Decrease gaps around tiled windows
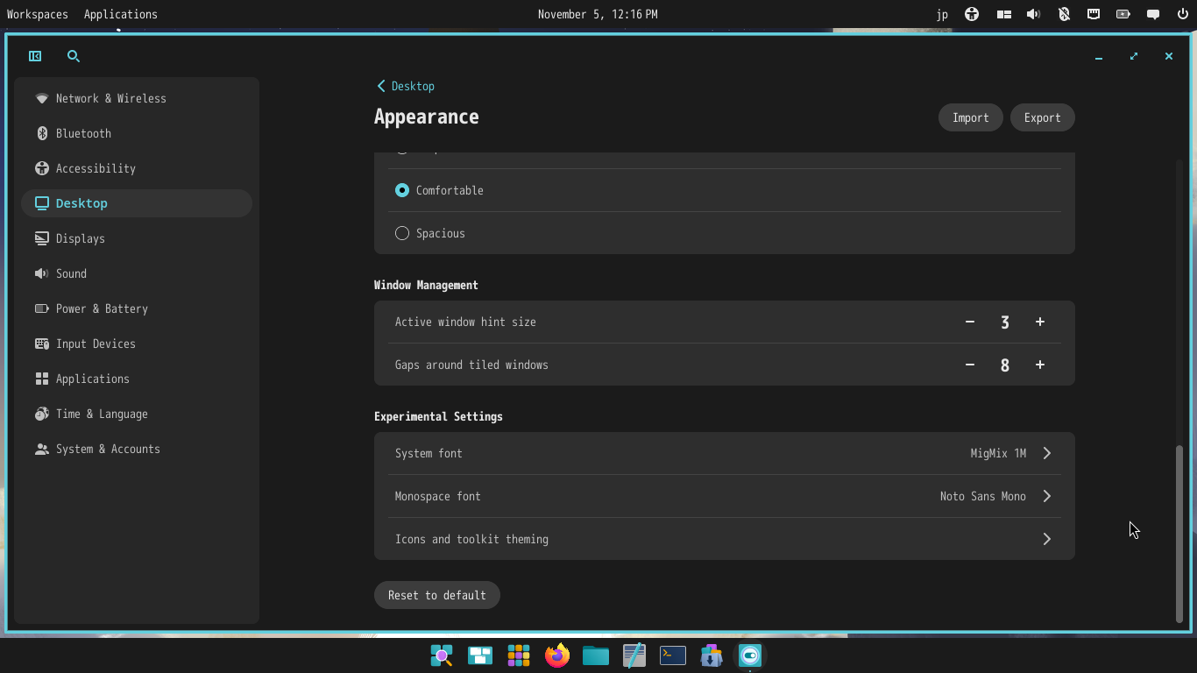1197x673 pixels. (970, 365)
